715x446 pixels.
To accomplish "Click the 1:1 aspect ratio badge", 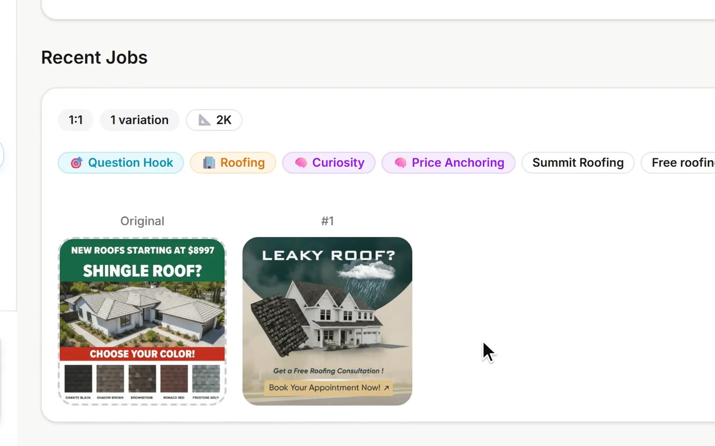I will (x=76, y=120).
